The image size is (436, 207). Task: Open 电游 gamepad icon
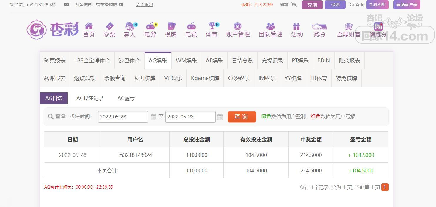point(150,26)
